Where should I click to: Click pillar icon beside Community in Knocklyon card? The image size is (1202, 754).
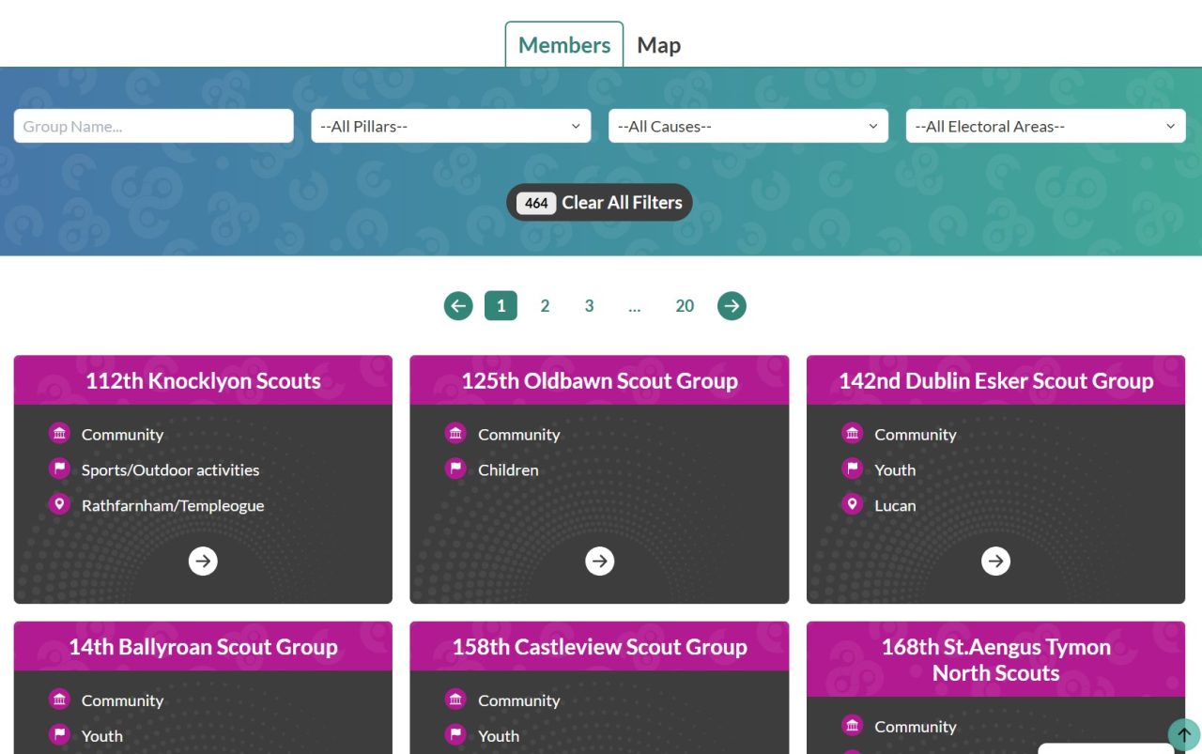tap(60, 433)
